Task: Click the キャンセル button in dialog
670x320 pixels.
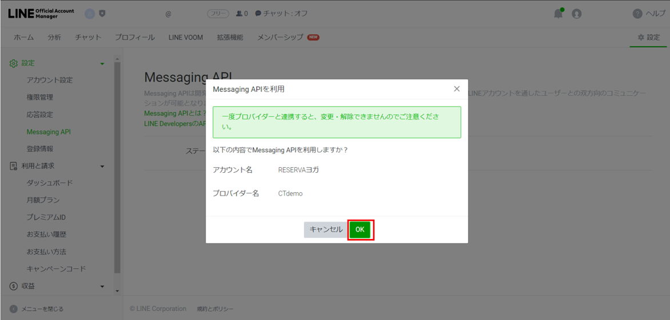Action: (326, 229)
